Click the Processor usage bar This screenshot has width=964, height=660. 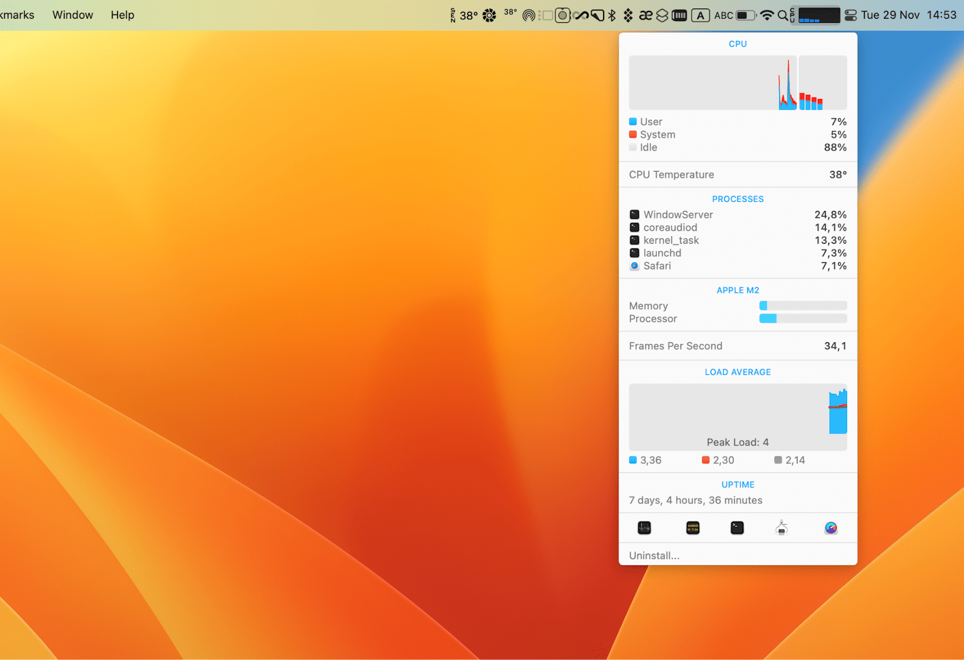point(803,318)
